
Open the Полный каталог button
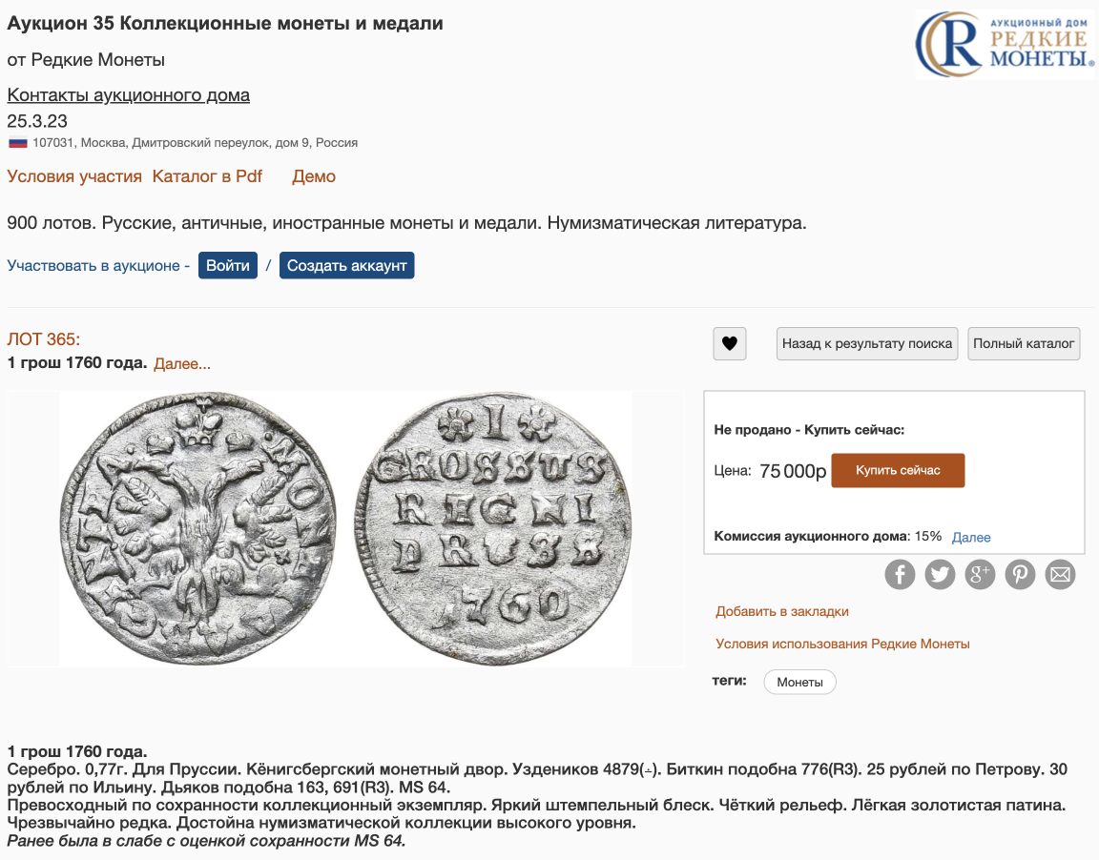pos(1024,343)
